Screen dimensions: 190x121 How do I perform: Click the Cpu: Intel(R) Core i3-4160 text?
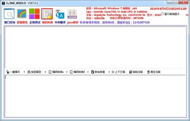tap(117, 12)
